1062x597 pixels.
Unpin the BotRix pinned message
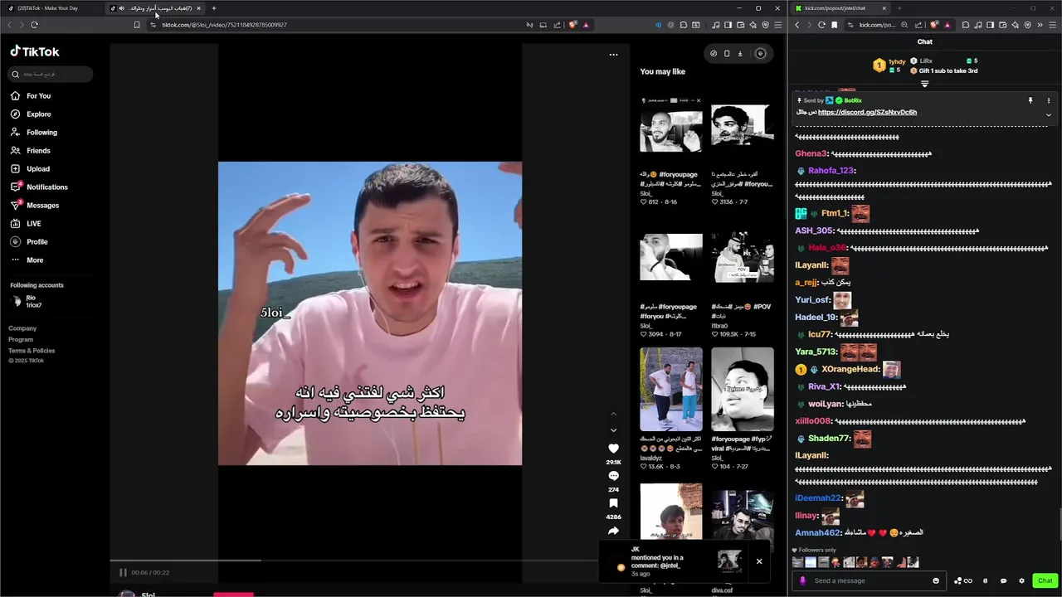point(1030,100)
